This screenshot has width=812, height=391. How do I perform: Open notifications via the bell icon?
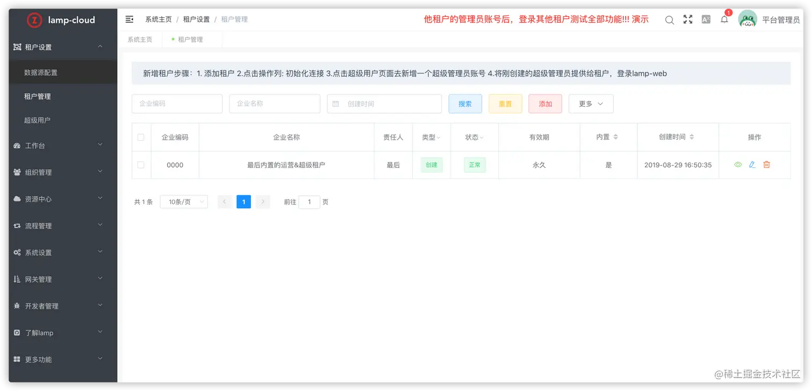point(724,19)
